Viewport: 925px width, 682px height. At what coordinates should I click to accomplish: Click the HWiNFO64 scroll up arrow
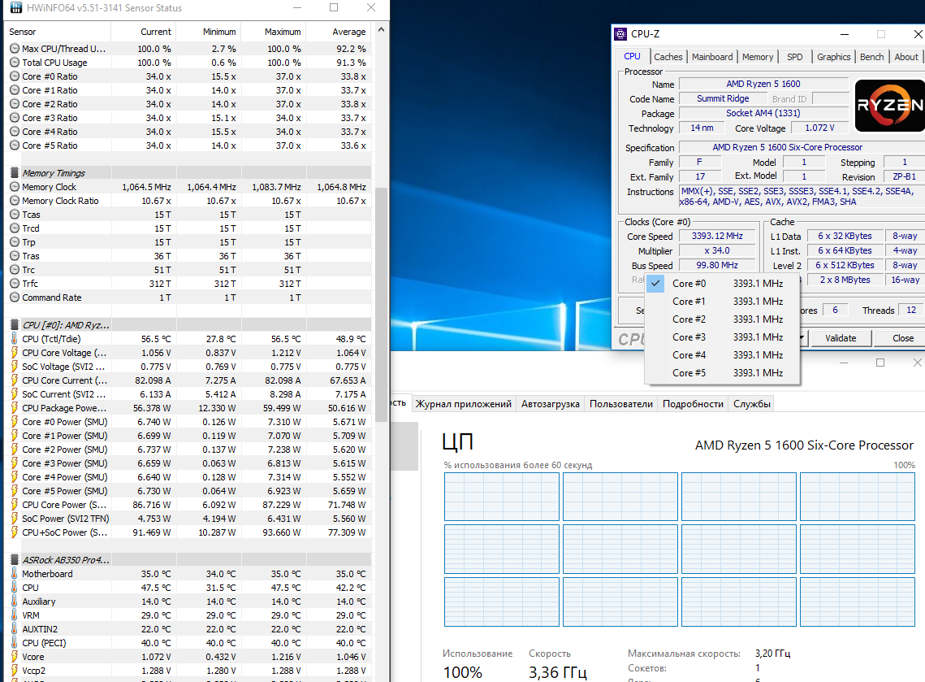pos(381,29)
